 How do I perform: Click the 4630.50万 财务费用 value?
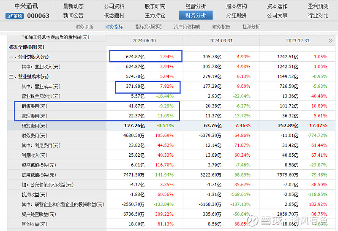[134, 136]
